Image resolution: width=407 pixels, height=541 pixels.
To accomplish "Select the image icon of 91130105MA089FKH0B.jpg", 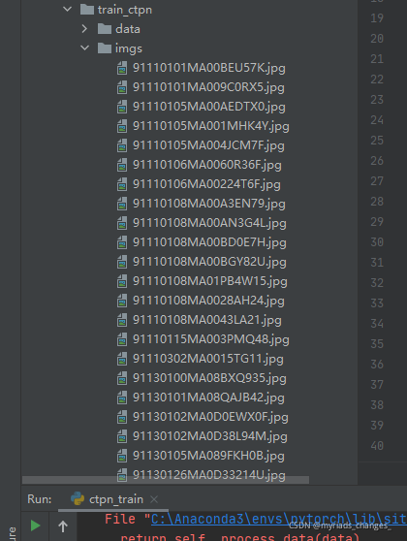I will coord(122,456).
